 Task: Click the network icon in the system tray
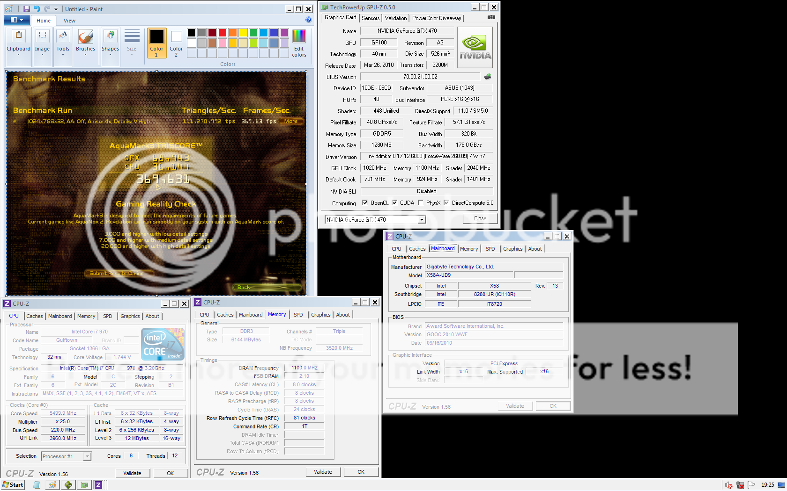click(740, 485)
